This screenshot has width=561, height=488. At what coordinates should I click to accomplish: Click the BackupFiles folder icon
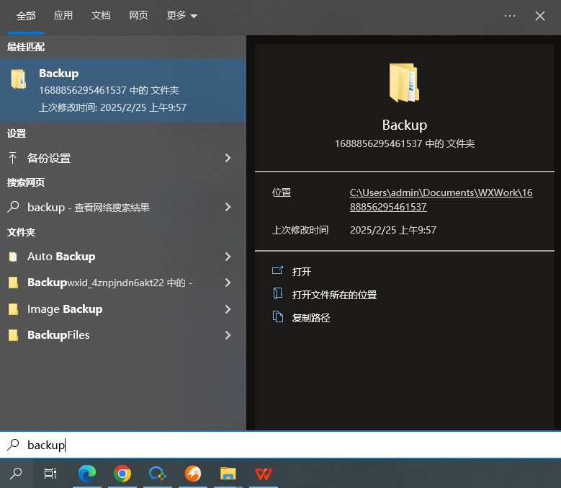pyautogui.click(x=13, y=335)
